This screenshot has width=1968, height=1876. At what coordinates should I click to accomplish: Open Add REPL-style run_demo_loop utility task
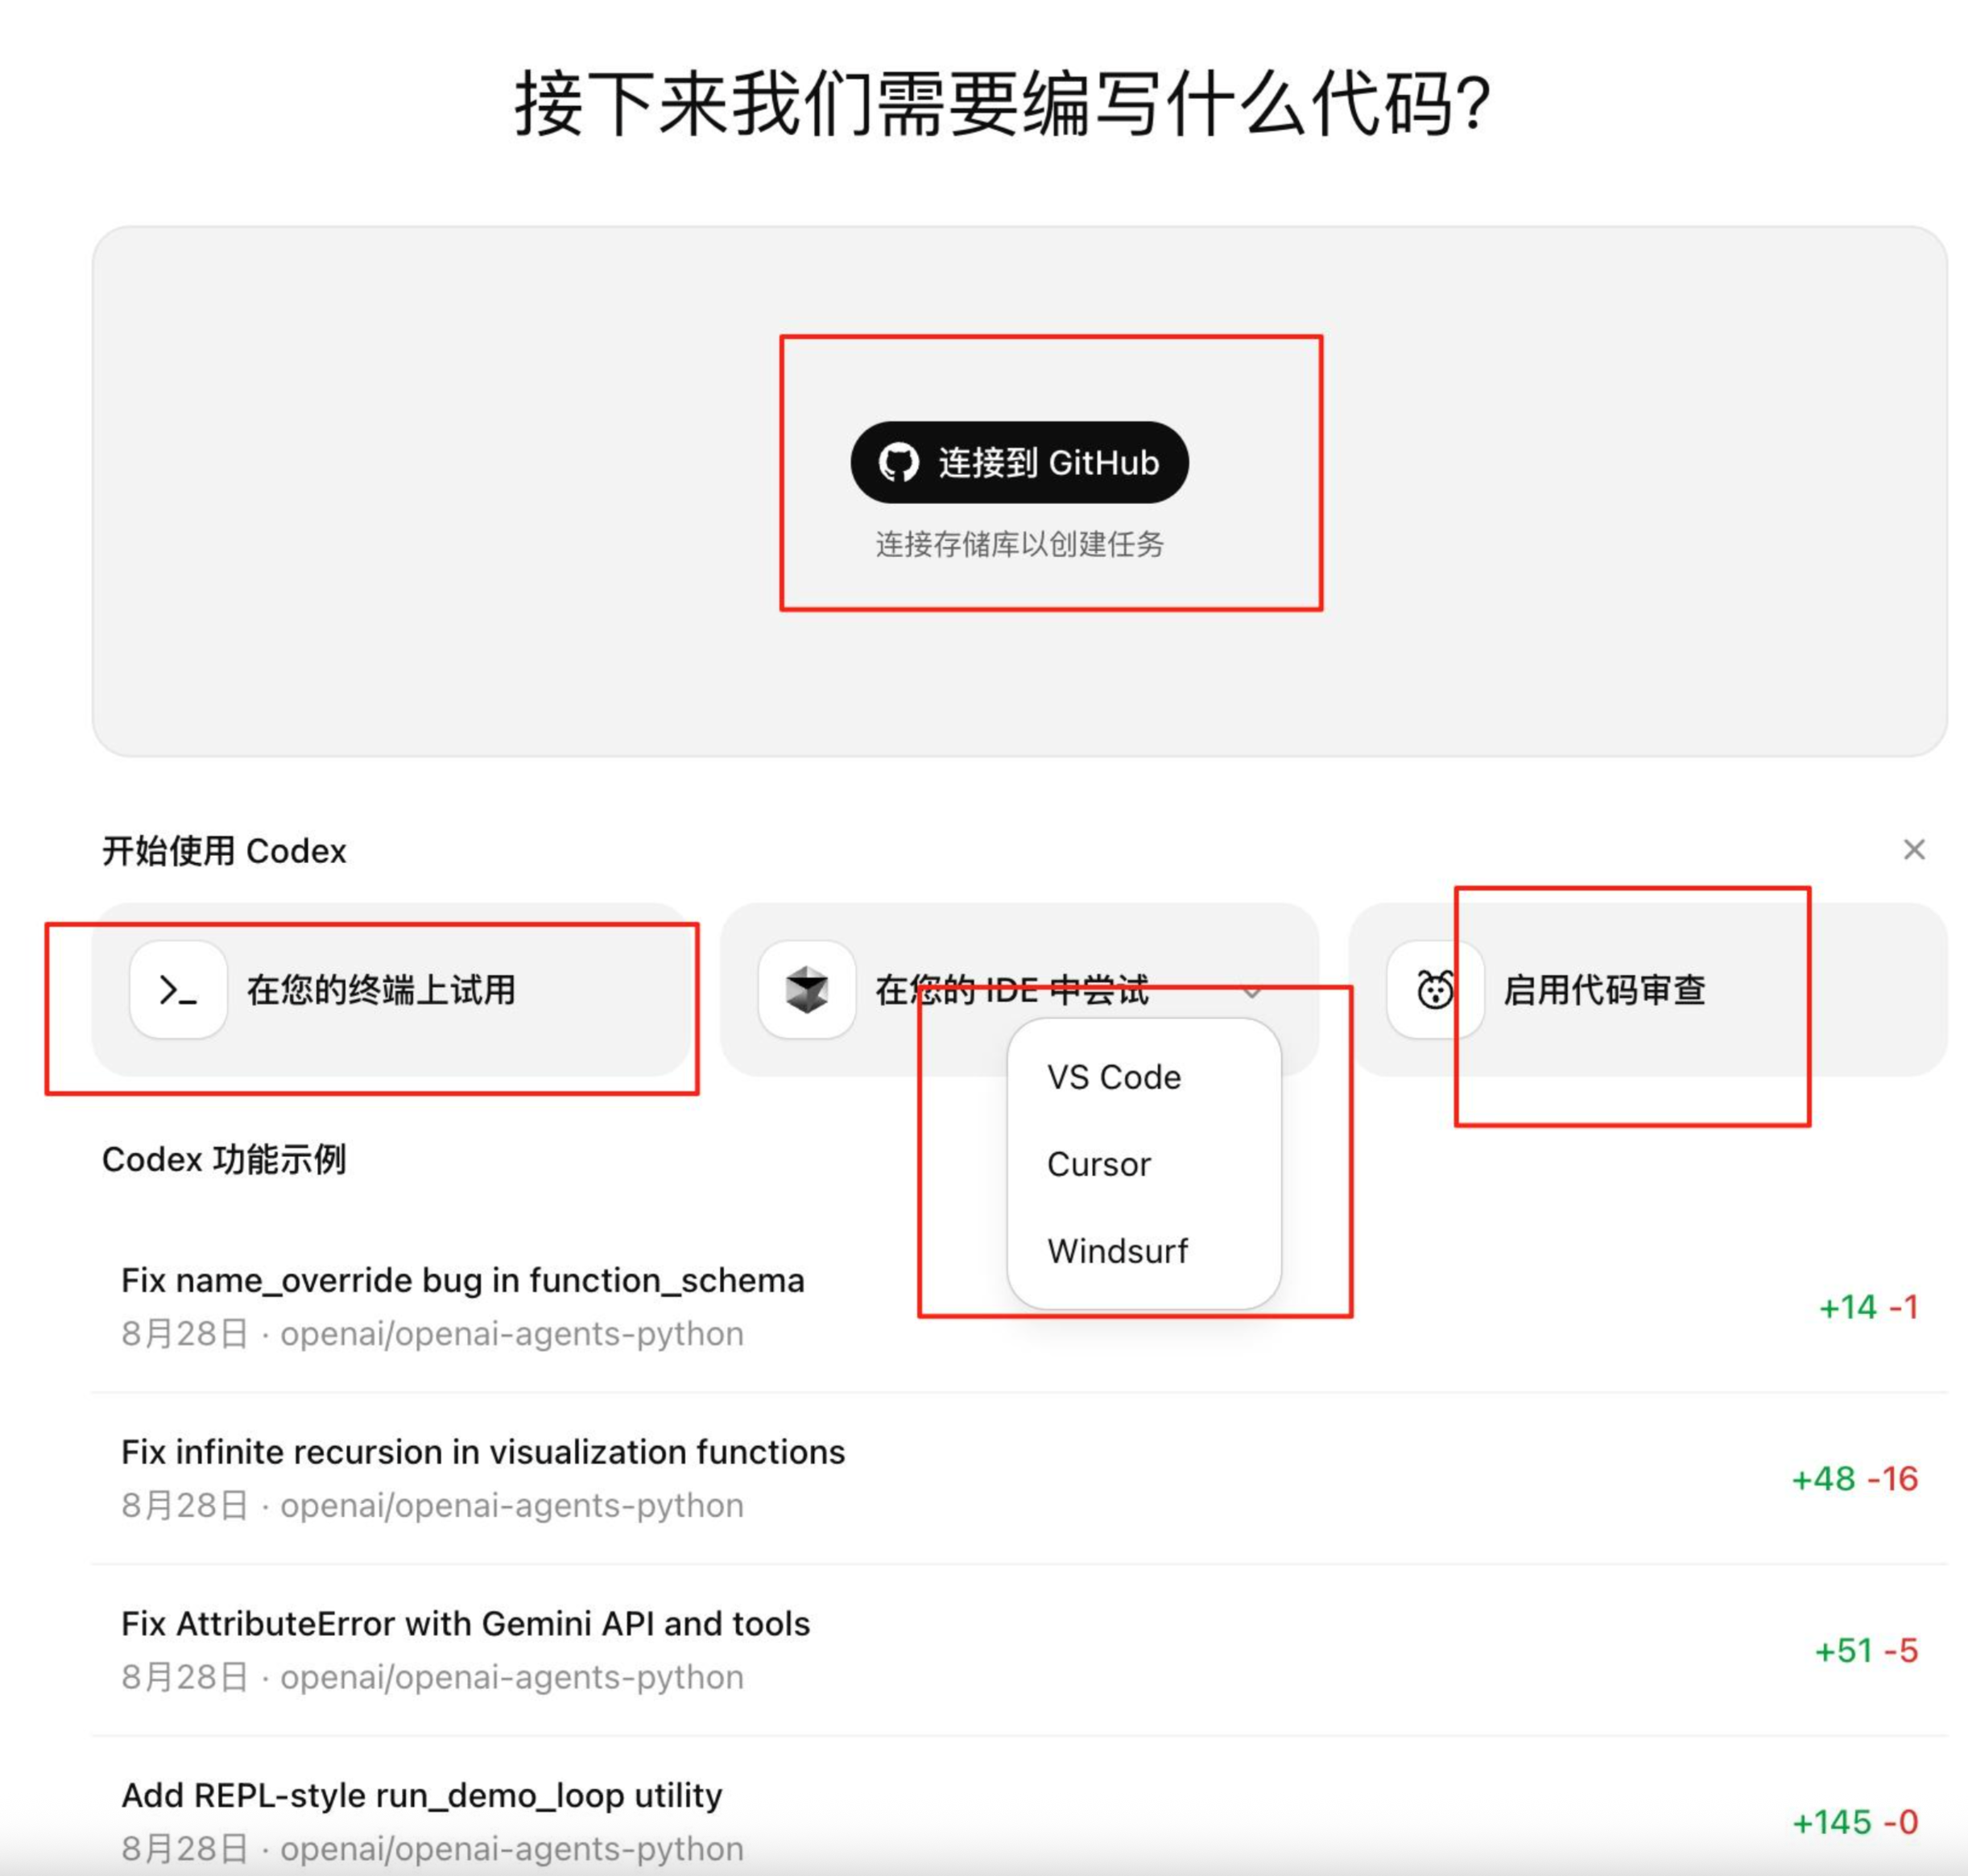[x=421, y=1795]
